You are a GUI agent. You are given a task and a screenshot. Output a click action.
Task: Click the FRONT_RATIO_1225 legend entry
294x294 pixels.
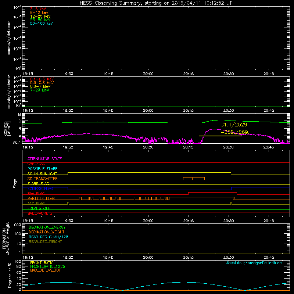[x=47, y=266]
